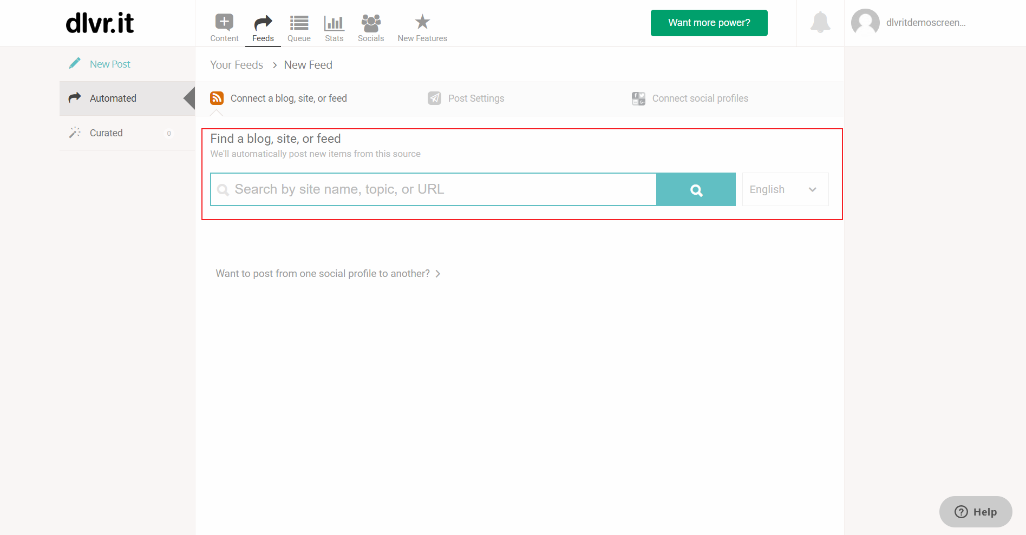Open the Stats bar chart icon
This screenshot has height=535, width=1026.
click(334, 23)
